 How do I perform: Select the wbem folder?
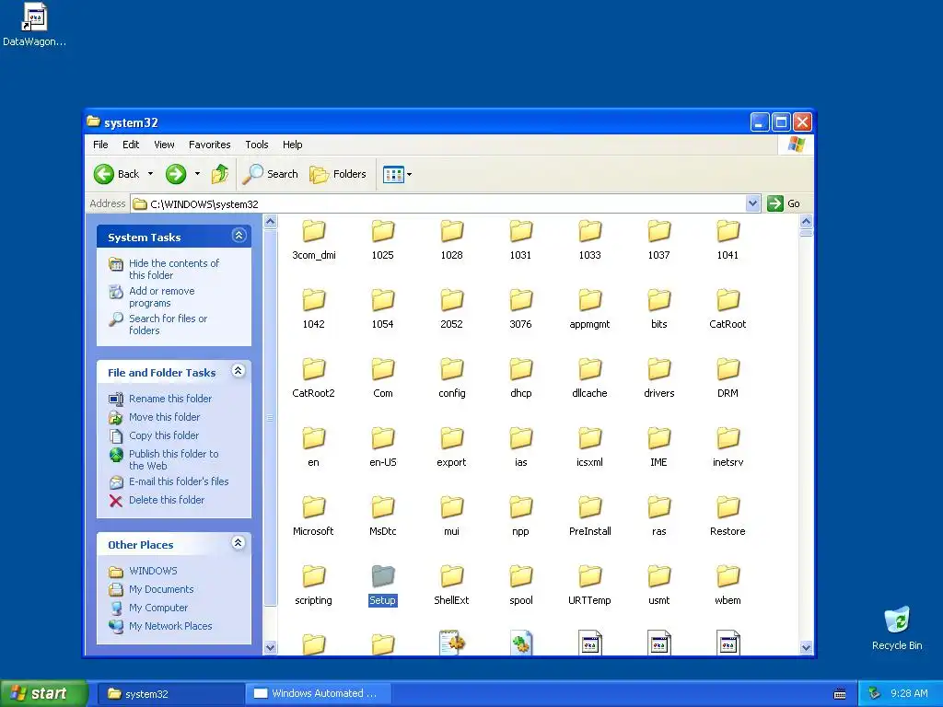[728, 585]
